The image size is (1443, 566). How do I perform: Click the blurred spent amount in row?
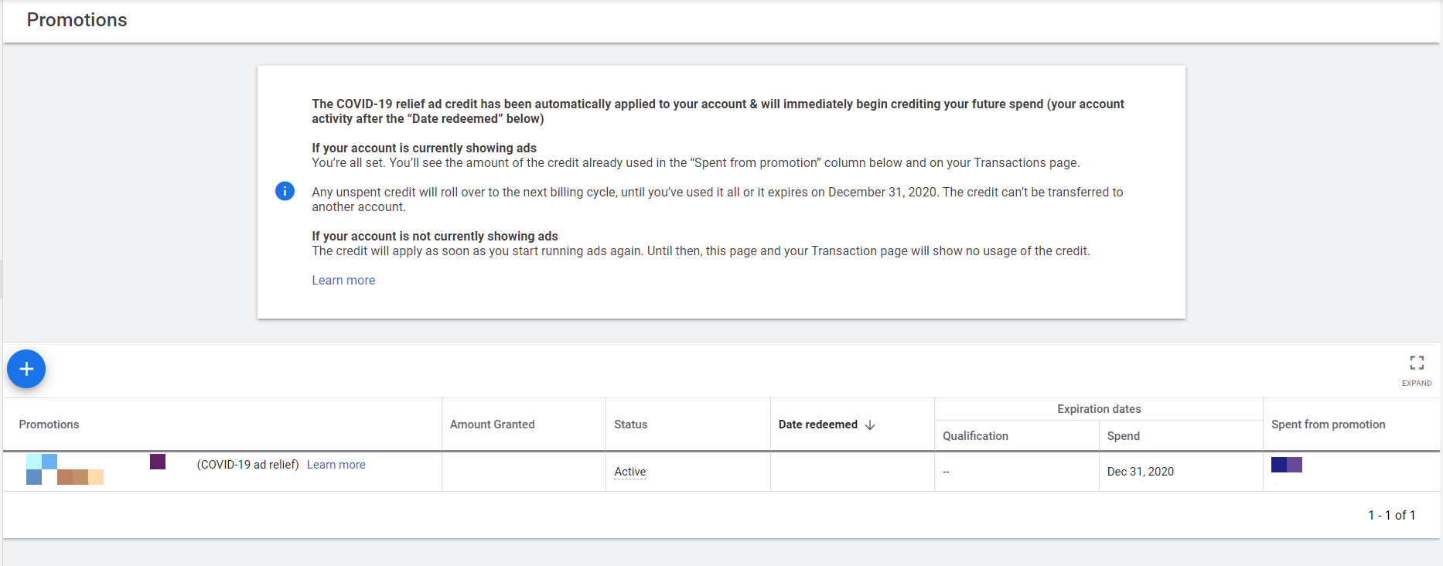pos(1286,465)
